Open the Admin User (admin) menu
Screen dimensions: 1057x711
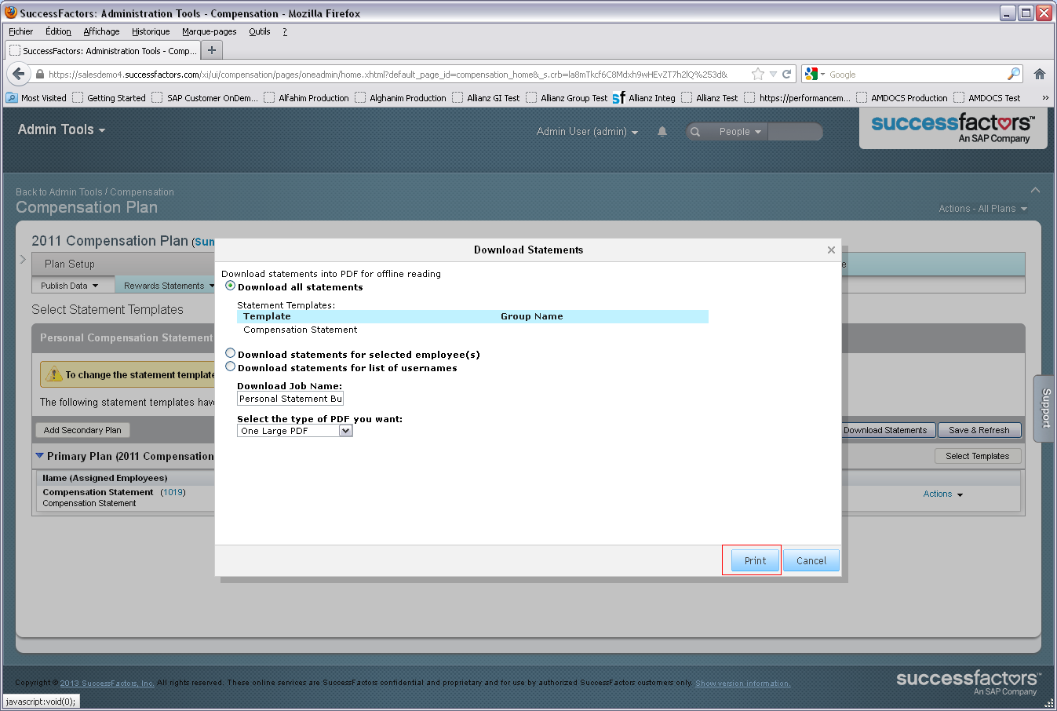[x=587, y=132]
